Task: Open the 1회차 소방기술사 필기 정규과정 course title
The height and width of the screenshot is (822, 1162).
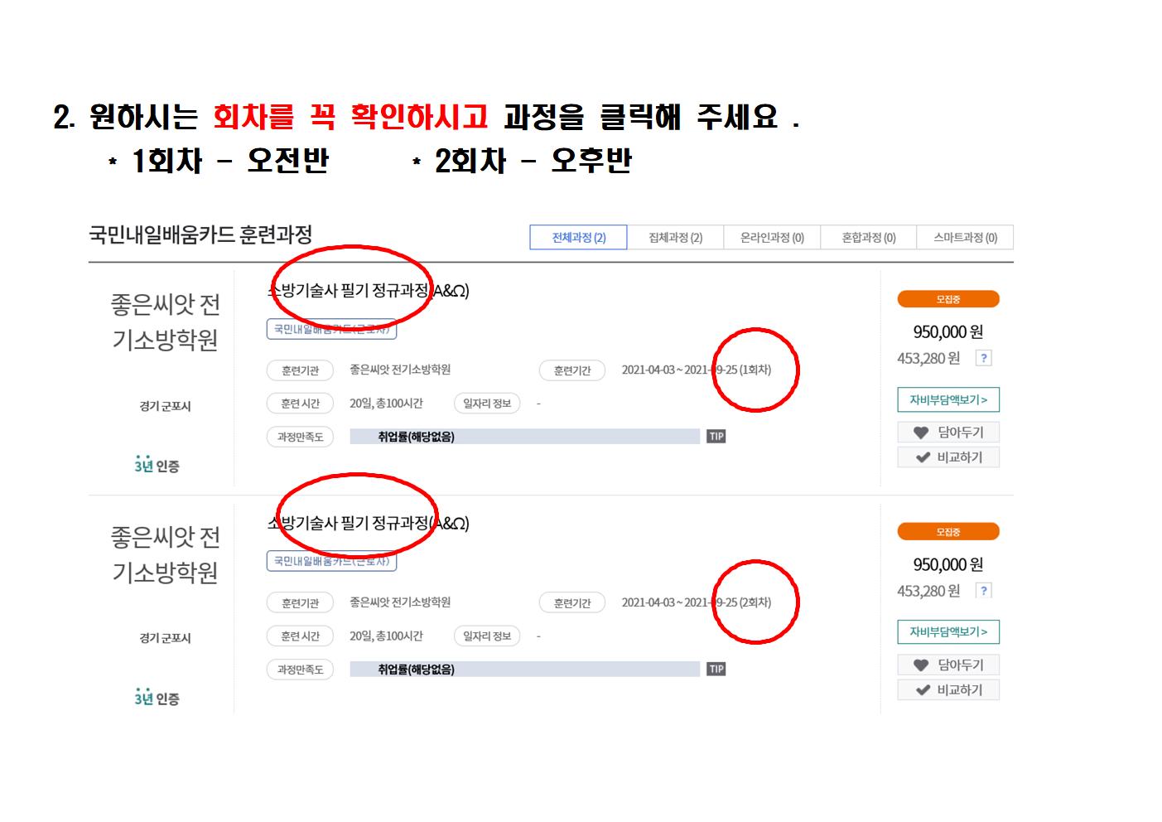Action: [x=369, y=290]
